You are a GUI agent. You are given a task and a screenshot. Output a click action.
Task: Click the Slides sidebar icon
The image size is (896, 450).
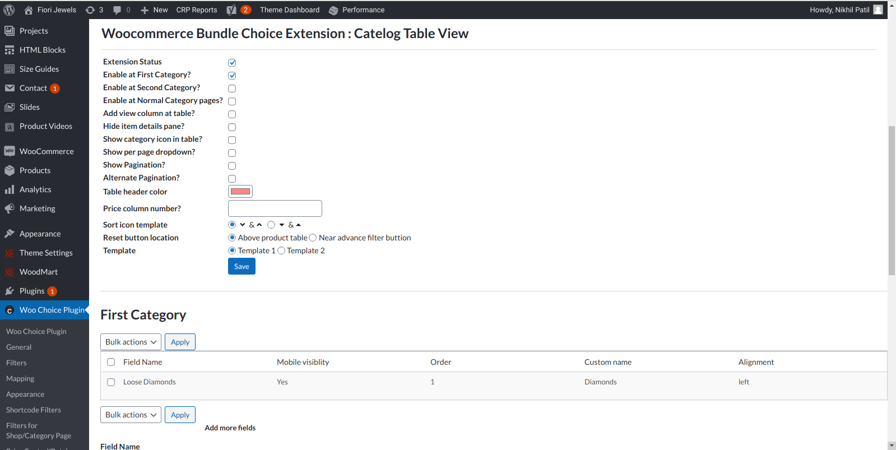tap(10, 107)
